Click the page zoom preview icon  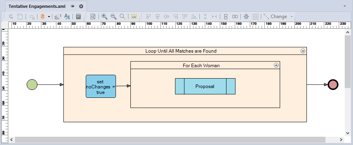pyautogui.click(x=93, y=17)
